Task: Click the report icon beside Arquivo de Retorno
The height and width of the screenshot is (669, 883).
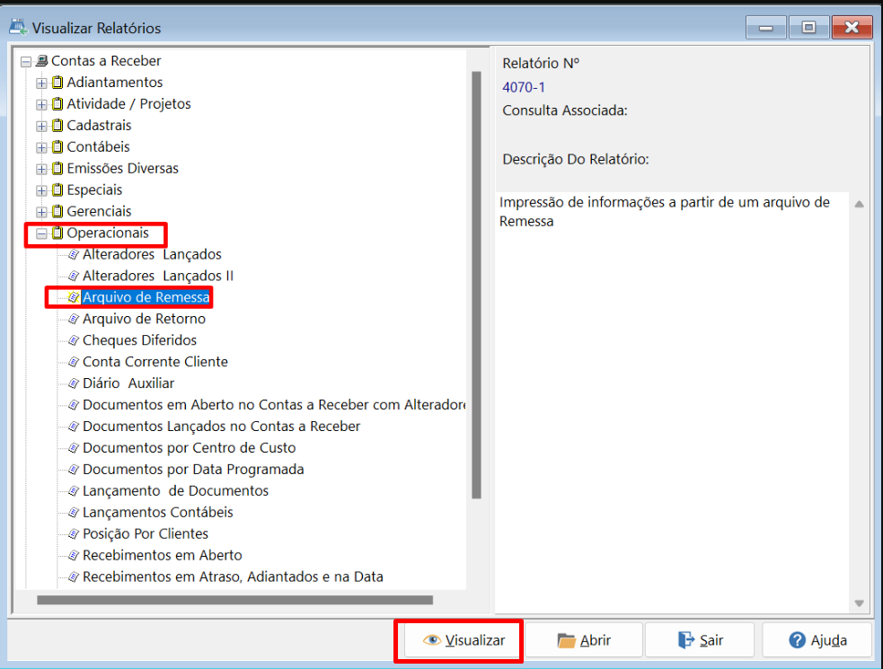Action: point(73,319)
